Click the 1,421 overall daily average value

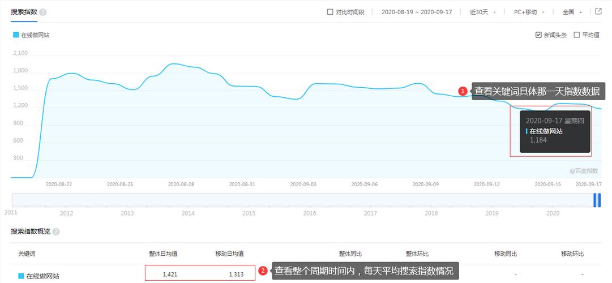coord(170,275)
